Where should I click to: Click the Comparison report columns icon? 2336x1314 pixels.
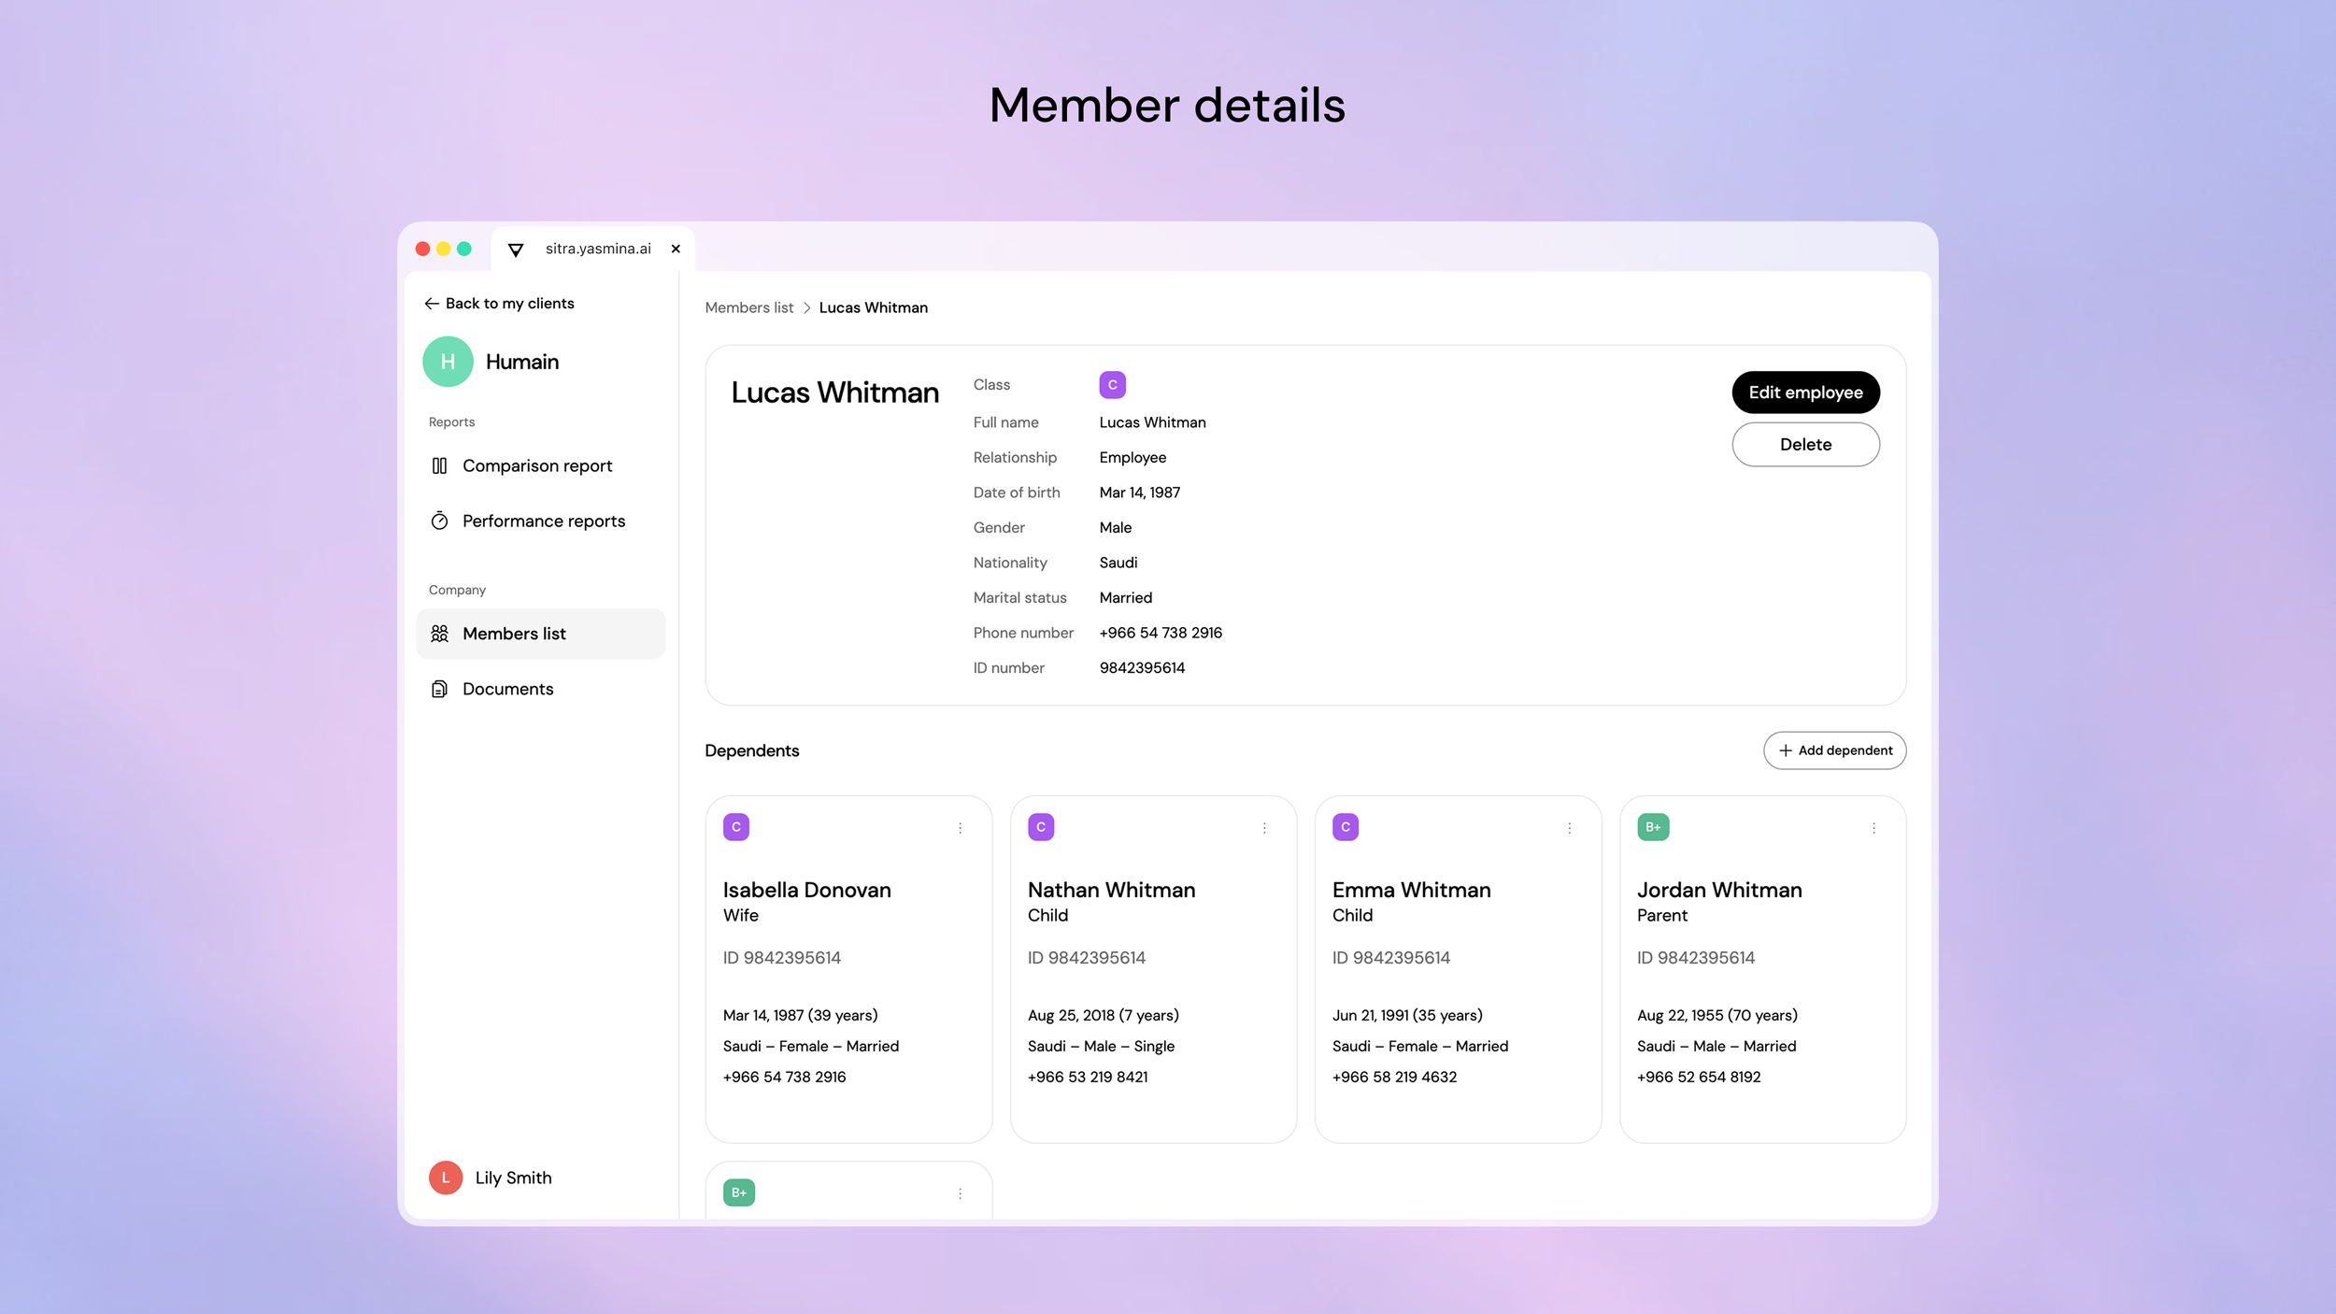(439, 465)
